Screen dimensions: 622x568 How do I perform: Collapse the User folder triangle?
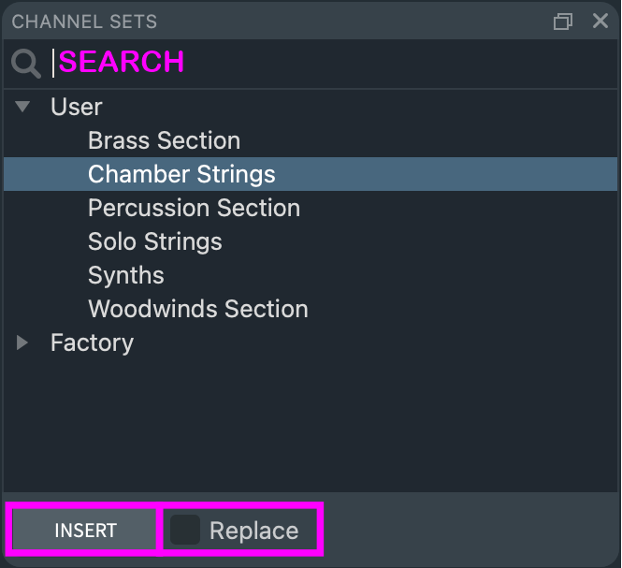pos(23,107)
